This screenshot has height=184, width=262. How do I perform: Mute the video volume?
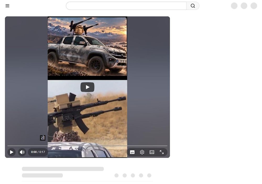22,152
